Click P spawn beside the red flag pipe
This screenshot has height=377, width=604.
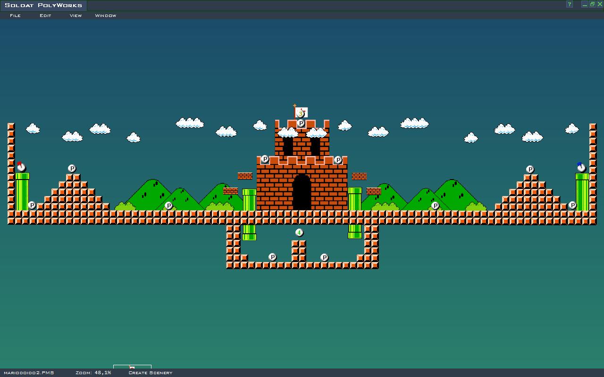tap(32, 205)
